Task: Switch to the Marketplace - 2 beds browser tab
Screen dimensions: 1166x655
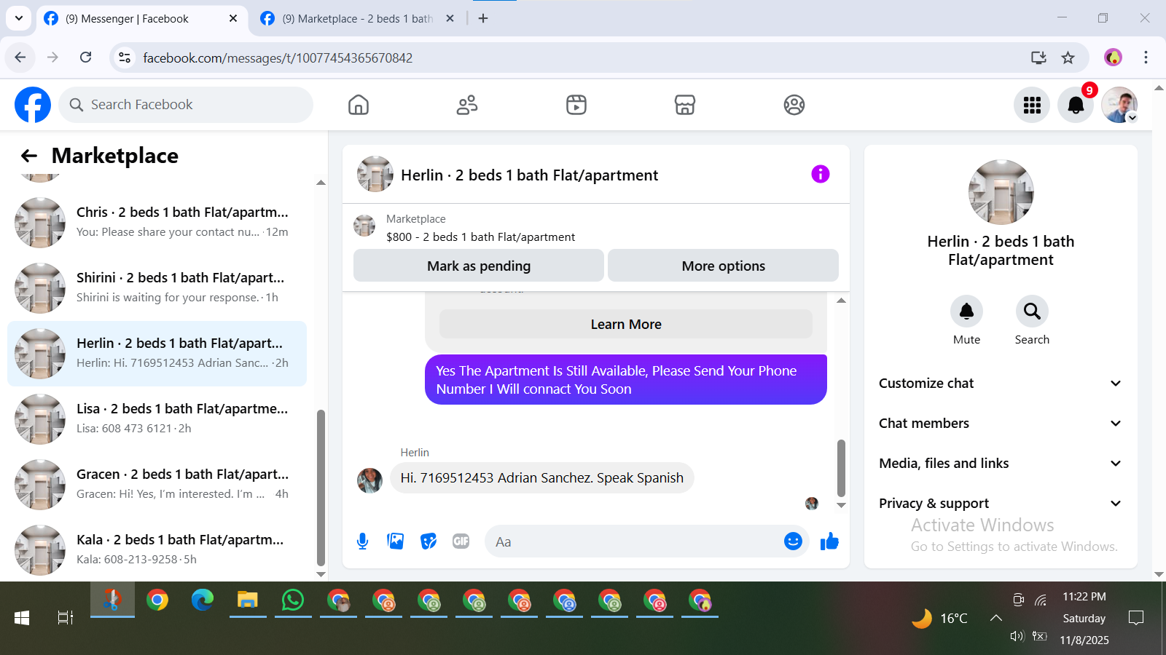Action: tap(357, 18)
